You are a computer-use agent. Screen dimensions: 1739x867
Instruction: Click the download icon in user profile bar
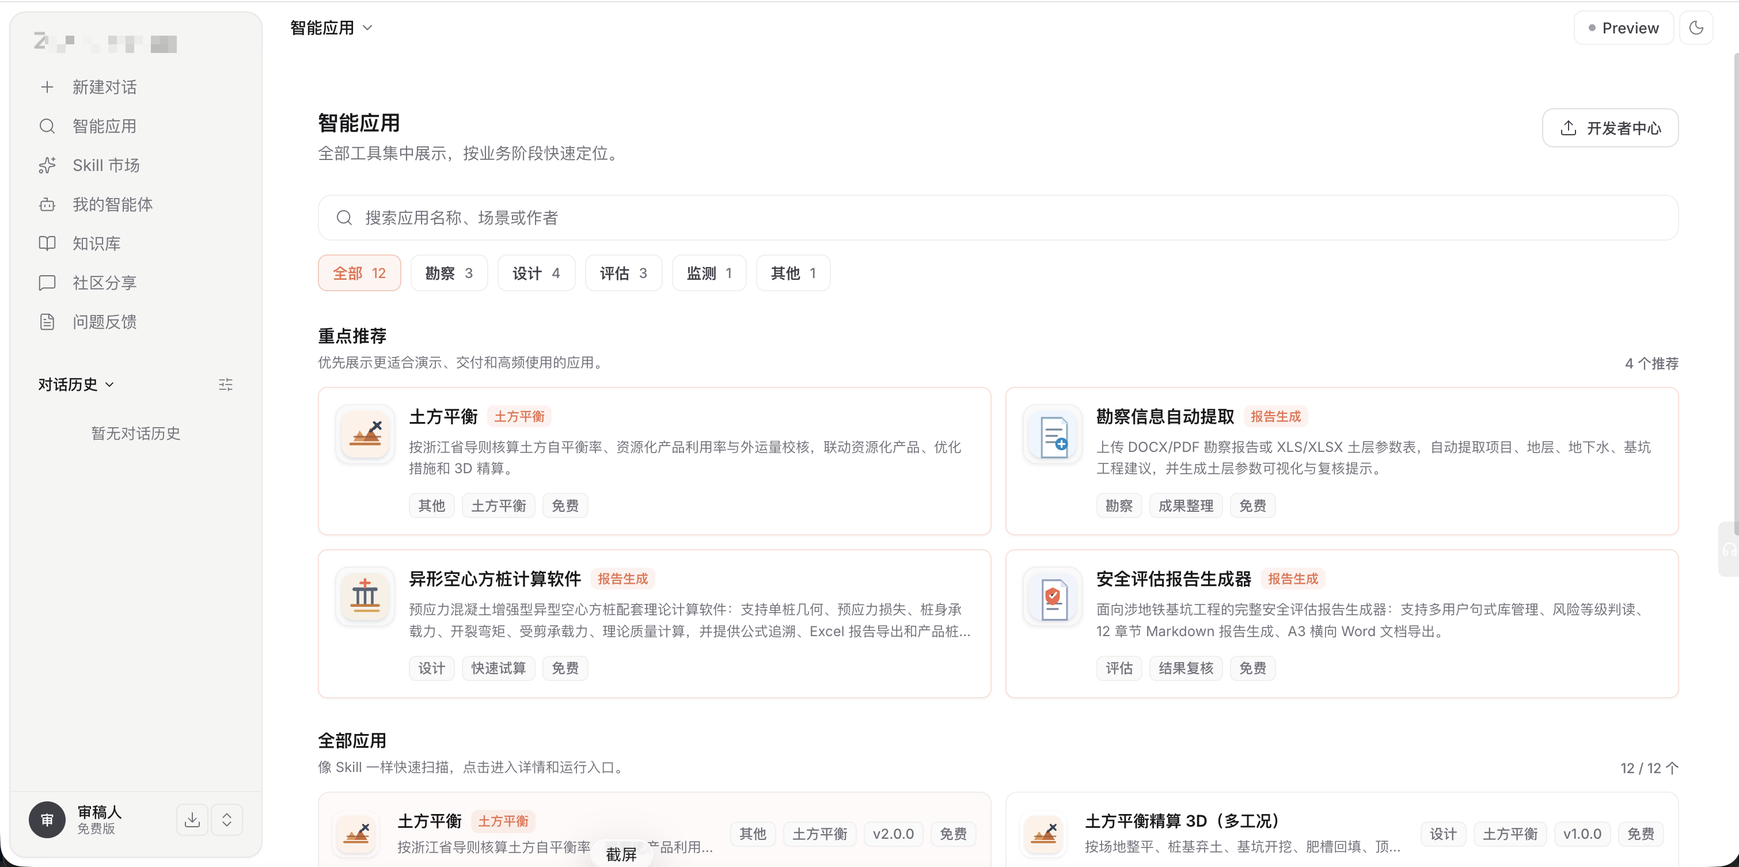[x=192, y=820]
